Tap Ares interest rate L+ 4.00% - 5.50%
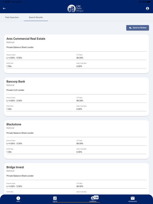The image size is (153, 204). [14, 58]
